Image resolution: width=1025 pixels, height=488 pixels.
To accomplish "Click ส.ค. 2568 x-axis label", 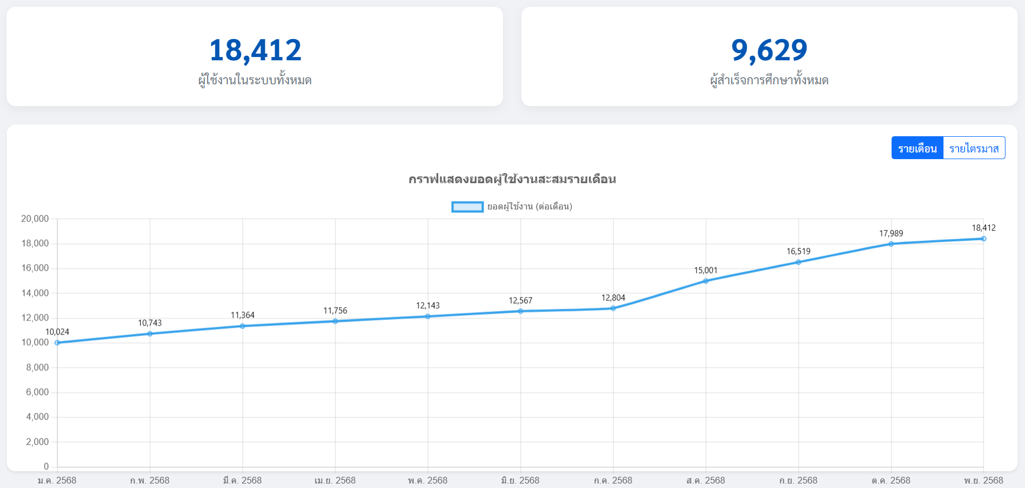I will coord(706,480).
